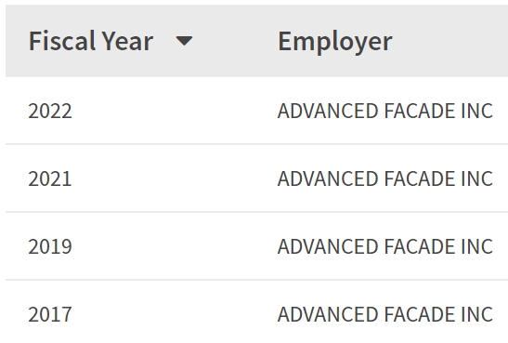Click the word INC in the 2019 row
Screen dimensions: 508x343
tap(477, 246)
